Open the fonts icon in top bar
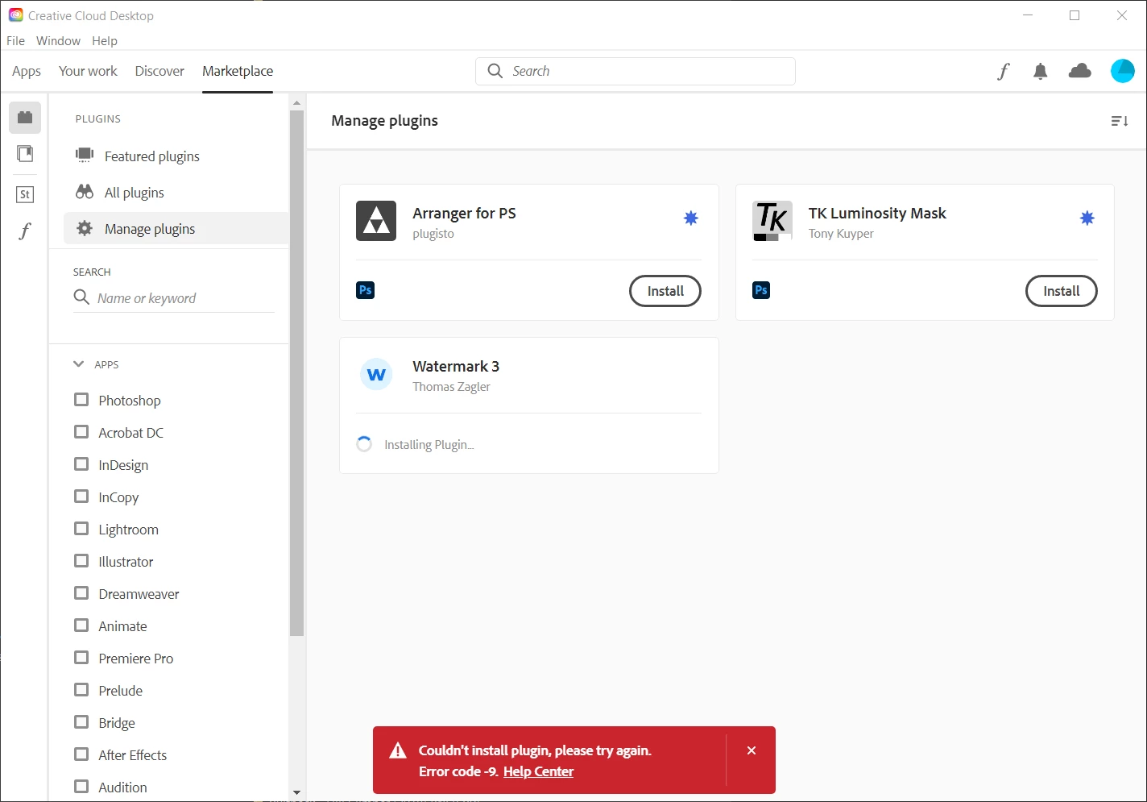The image size is (1147, 802). click(x=1003, y=72)
